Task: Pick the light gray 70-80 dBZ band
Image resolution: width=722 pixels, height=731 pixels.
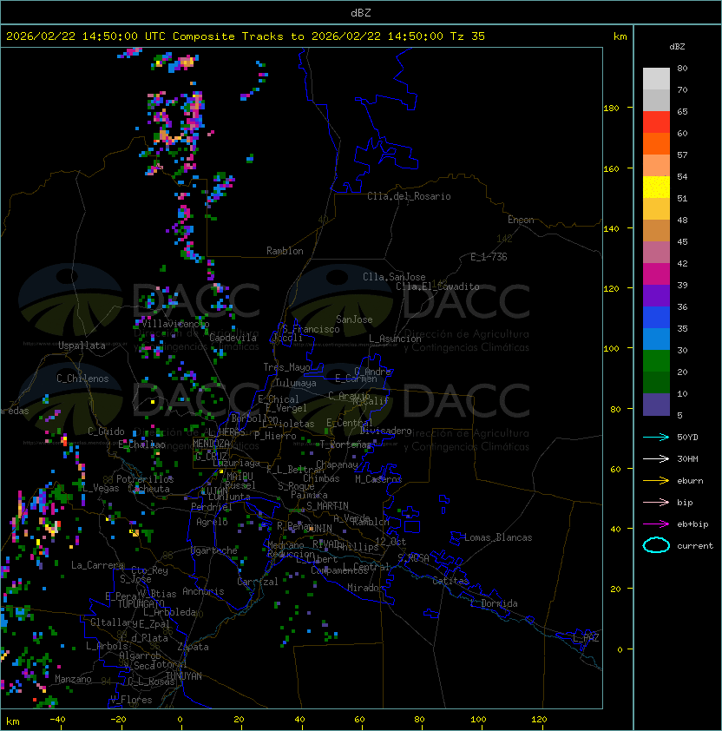Action: point(656,79)
